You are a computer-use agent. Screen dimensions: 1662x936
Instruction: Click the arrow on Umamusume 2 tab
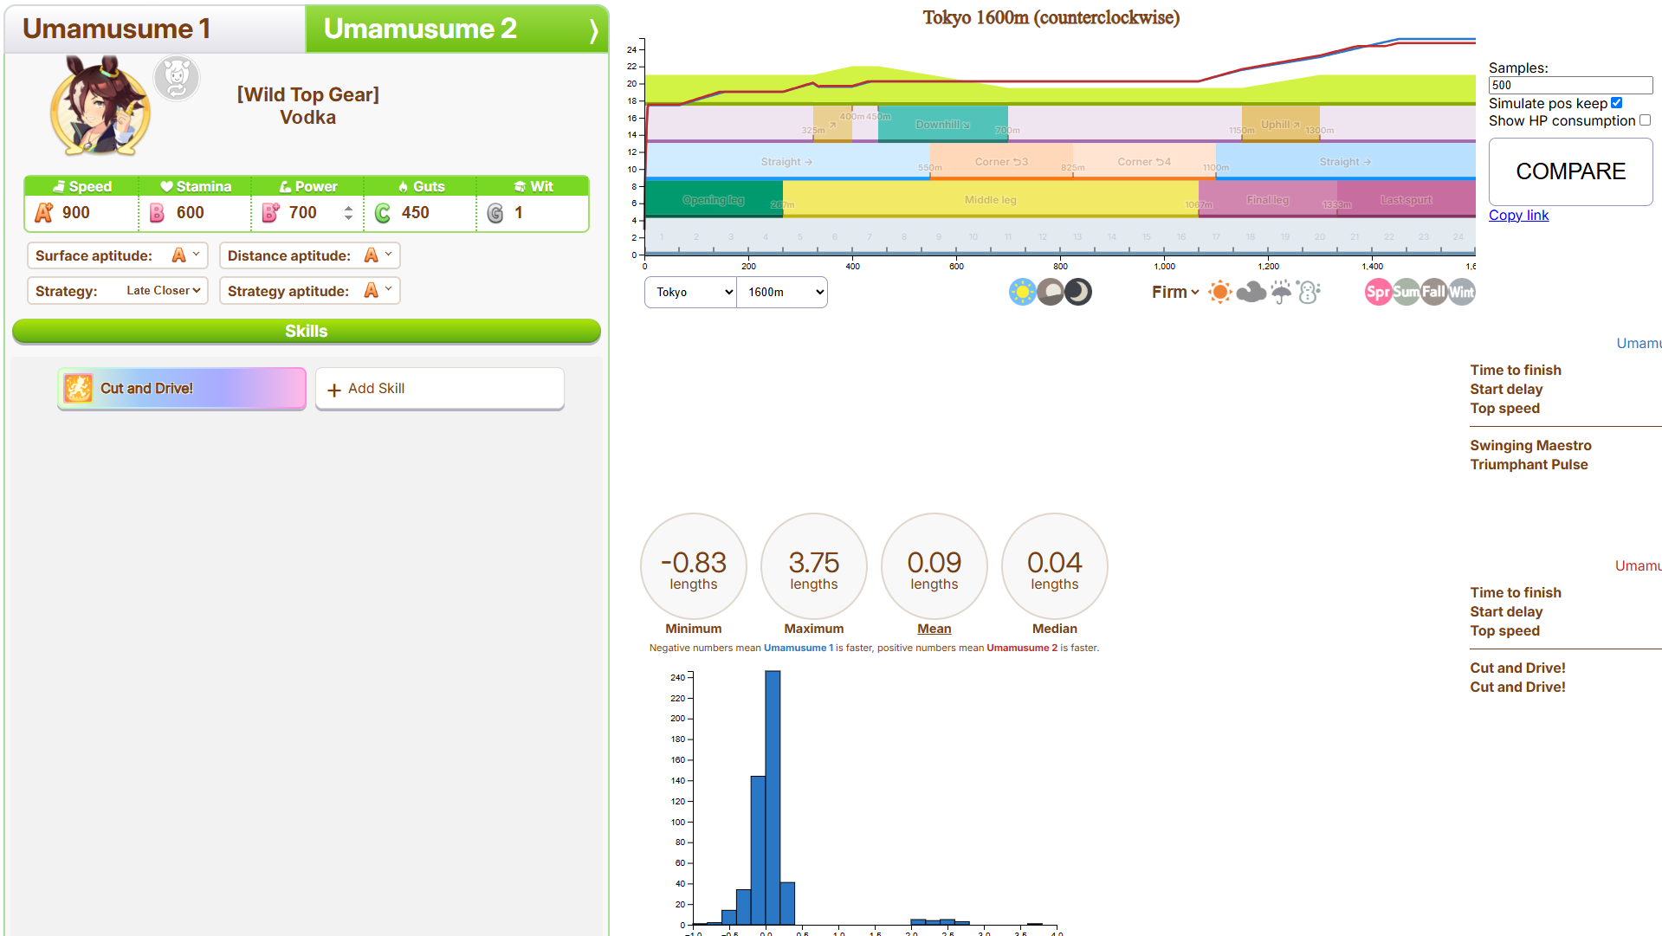[x=593, y=30]
